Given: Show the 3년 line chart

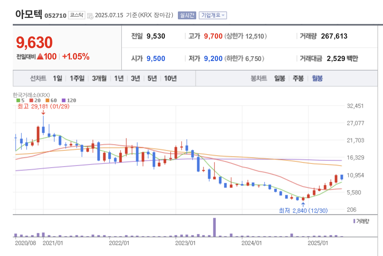Looking at the screenshot, I should coord(136,78).
